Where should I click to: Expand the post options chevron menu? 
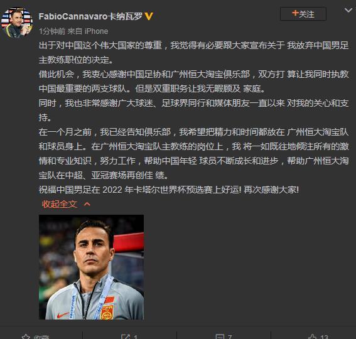click(348, 11)
